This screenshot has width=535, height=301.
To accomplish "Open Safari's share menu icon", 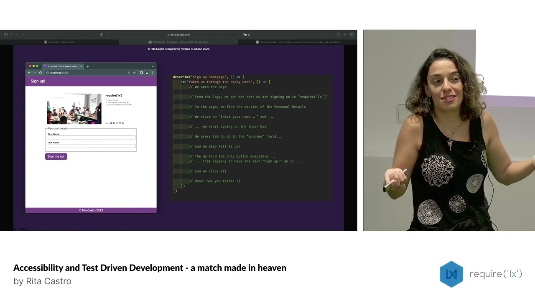I will click(338, 35).
